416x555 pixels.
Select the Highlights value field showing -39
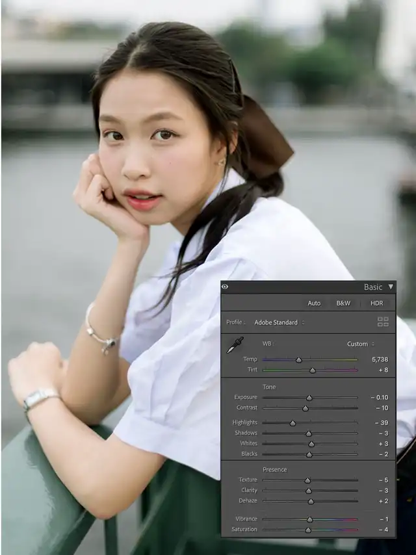(x=382, y=422)
